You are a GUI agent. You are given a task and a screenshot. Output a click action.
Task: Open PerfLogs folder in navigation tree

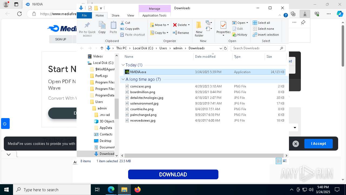[101, 76]
